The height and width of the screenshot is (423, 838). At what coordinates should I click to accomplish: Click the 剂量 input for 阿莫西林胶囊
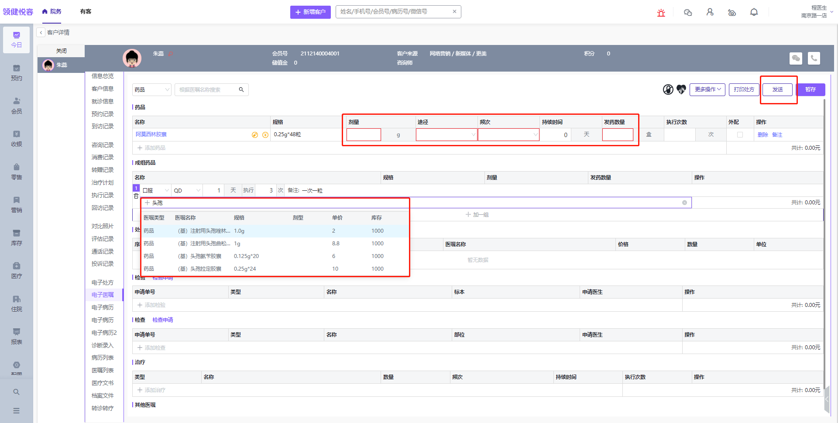364,134
